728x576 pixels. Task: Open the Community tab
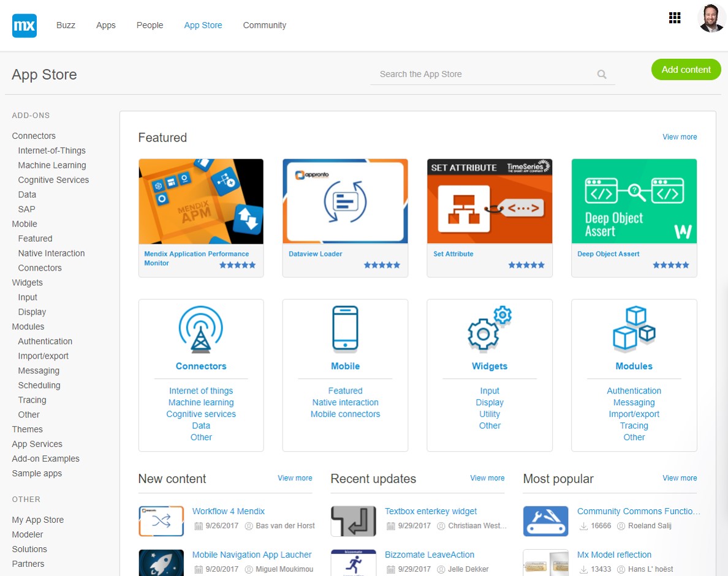tap(265, 25)
